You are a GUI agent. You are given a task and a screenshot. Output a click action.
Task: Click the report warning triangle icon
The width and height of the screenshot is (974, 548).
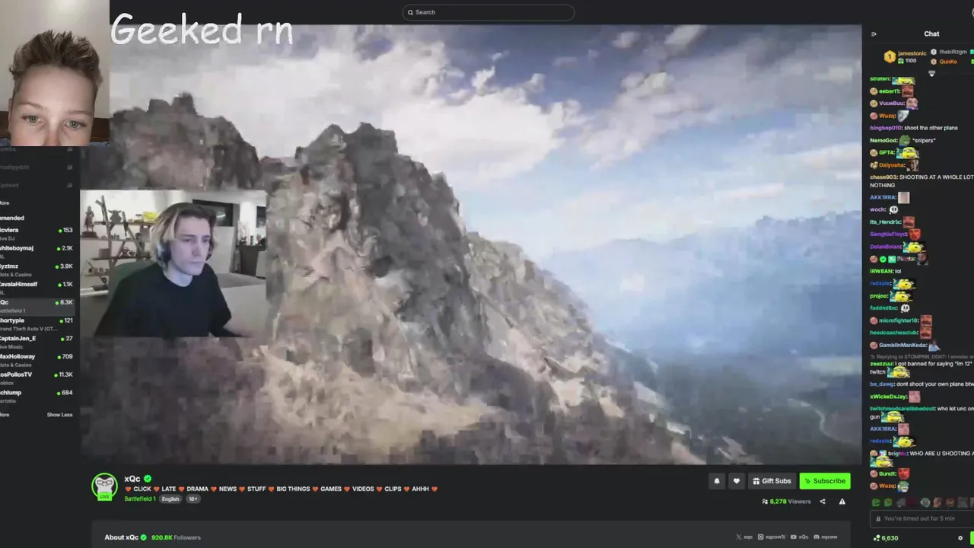point(842,502)
